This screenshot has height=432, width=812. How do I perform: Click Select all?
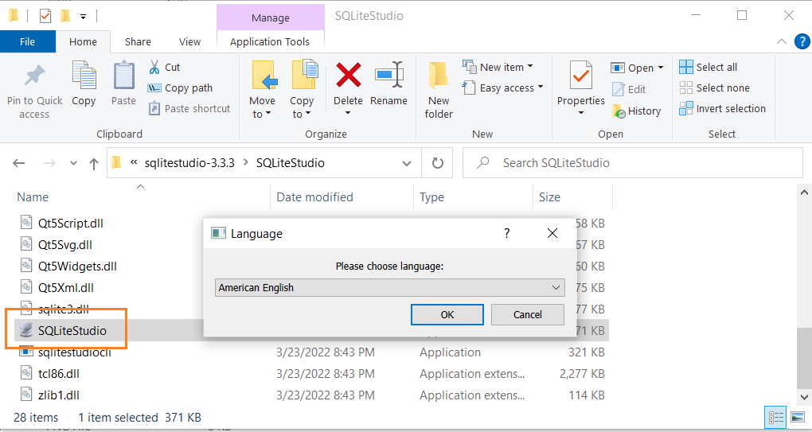[x=708, y=68]
